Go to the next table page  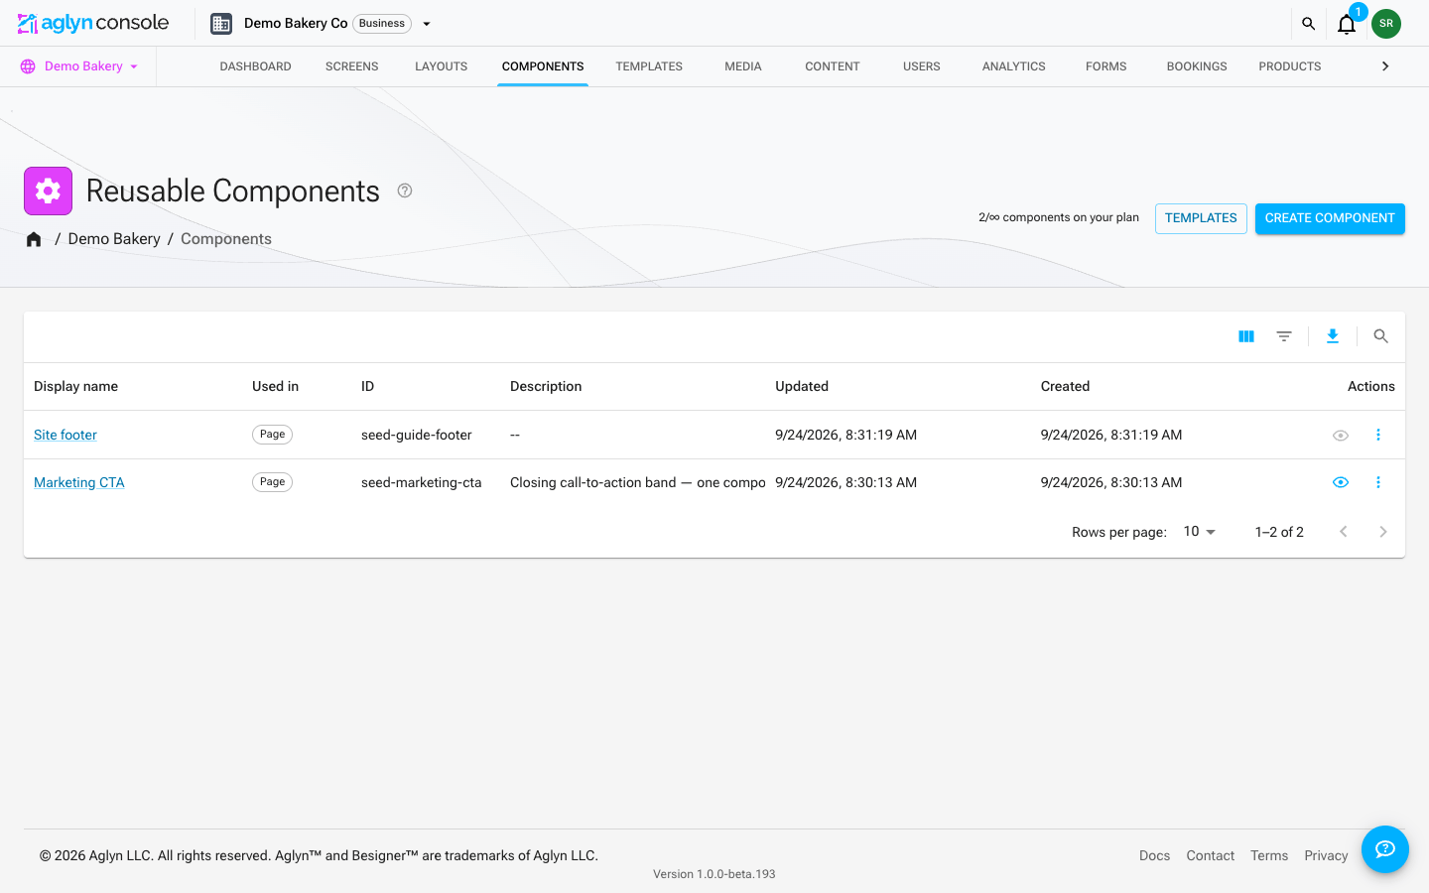[1383, 532]
